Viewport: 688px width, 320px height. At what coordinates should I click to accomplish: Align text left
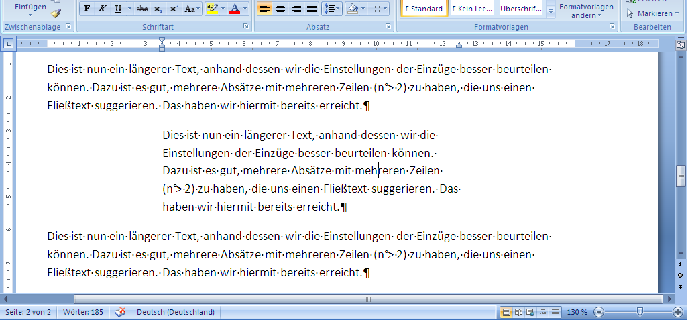[x=264, y=9]
